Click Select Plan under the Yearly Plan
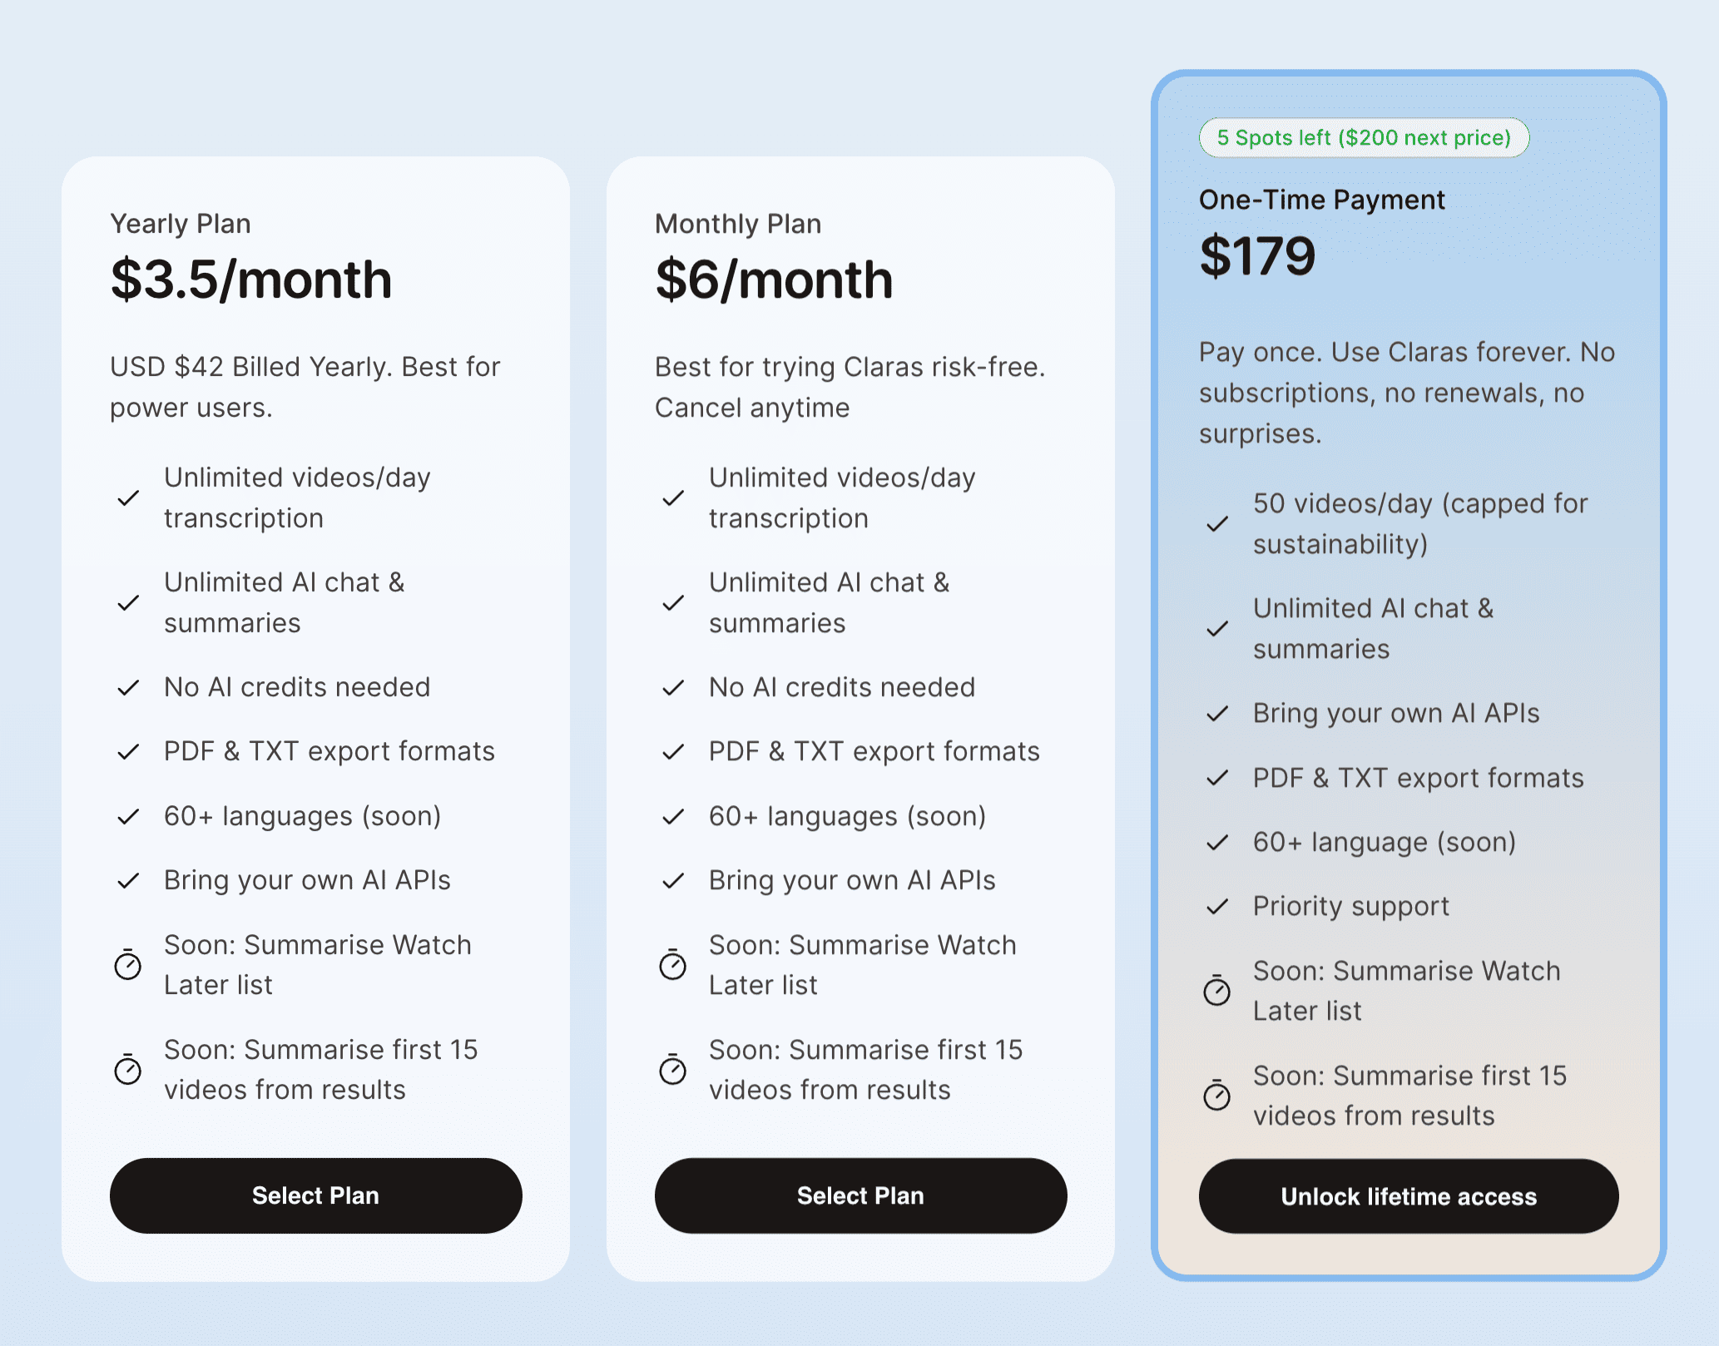Screen dimensions: 1719x1346 click(315, 1195)
